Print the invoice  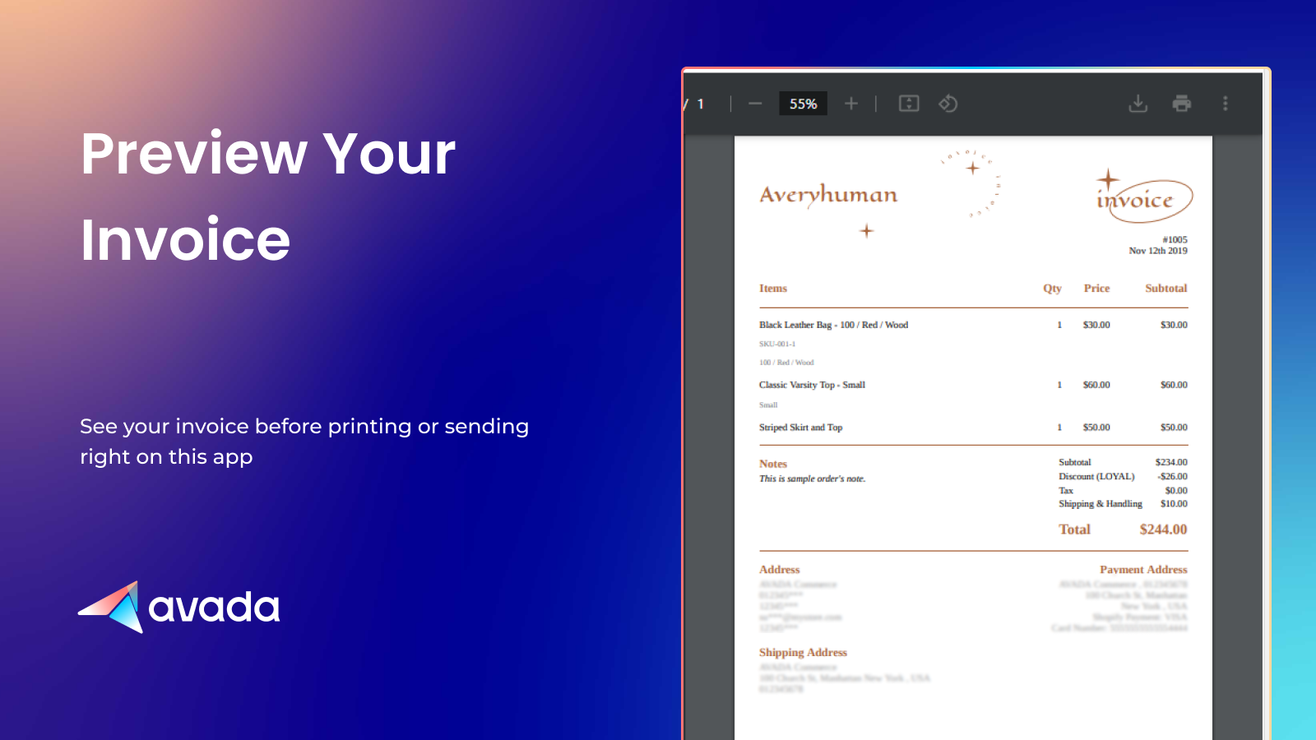click(x=1182, y=104)
